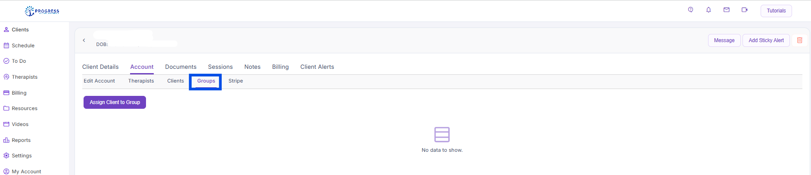Open the notifications bell icon
Viewport: 811px width, 175px height.
click(708, 10)
